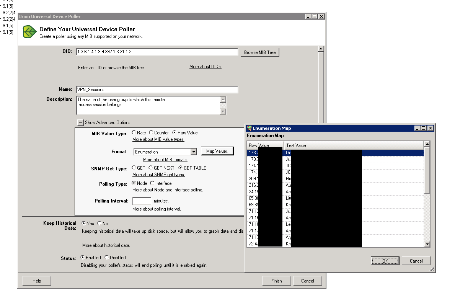Screen dimensions: 455x307
Task: Select the 24.15 raw value row
Action: [x=335, y=192]
